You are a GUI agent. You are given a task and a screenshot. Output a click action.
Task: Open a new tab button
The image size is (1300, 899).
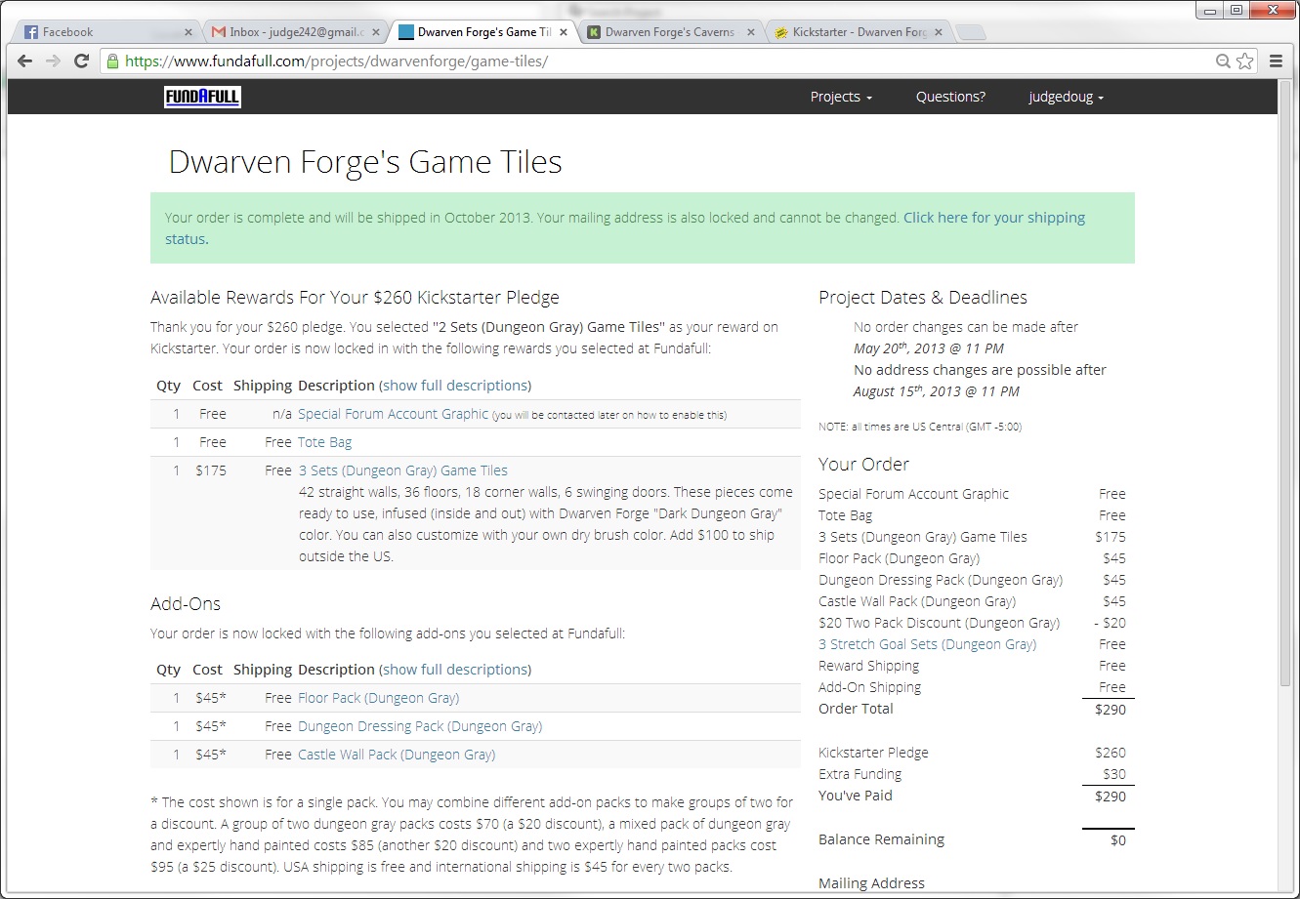point(971,32)
